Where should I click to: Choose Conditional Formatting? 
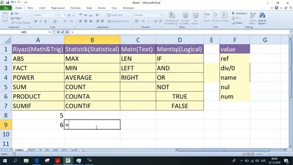click(x=172, y=18)
